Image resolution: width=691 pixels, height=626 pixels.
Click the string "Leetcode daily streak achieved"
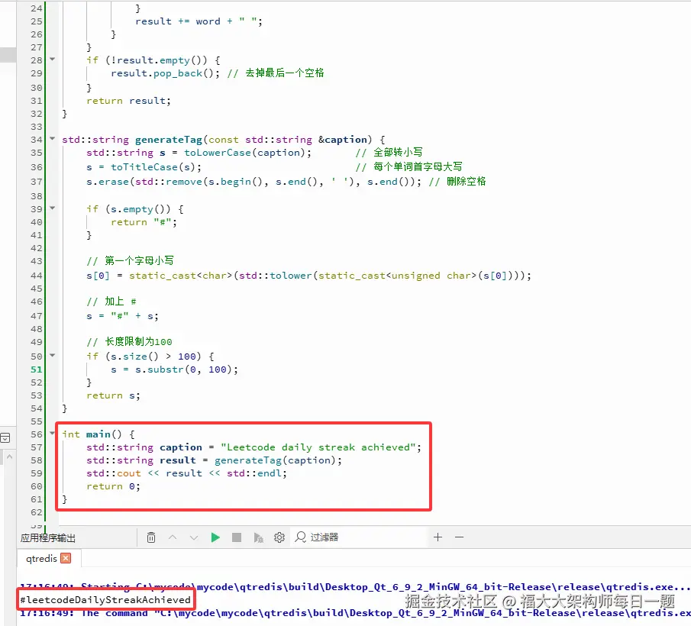pos(318,447)
